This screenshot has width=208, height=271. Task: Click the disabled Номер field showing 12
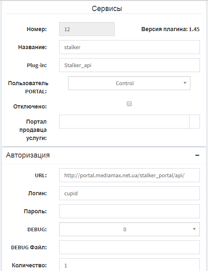pyautogui.click(x=87, y=29)
